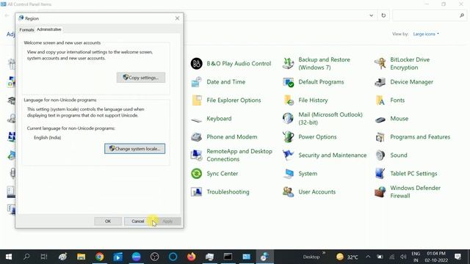Open the notification center
Screen dimensions: 470x264
(x=458, y=257)
